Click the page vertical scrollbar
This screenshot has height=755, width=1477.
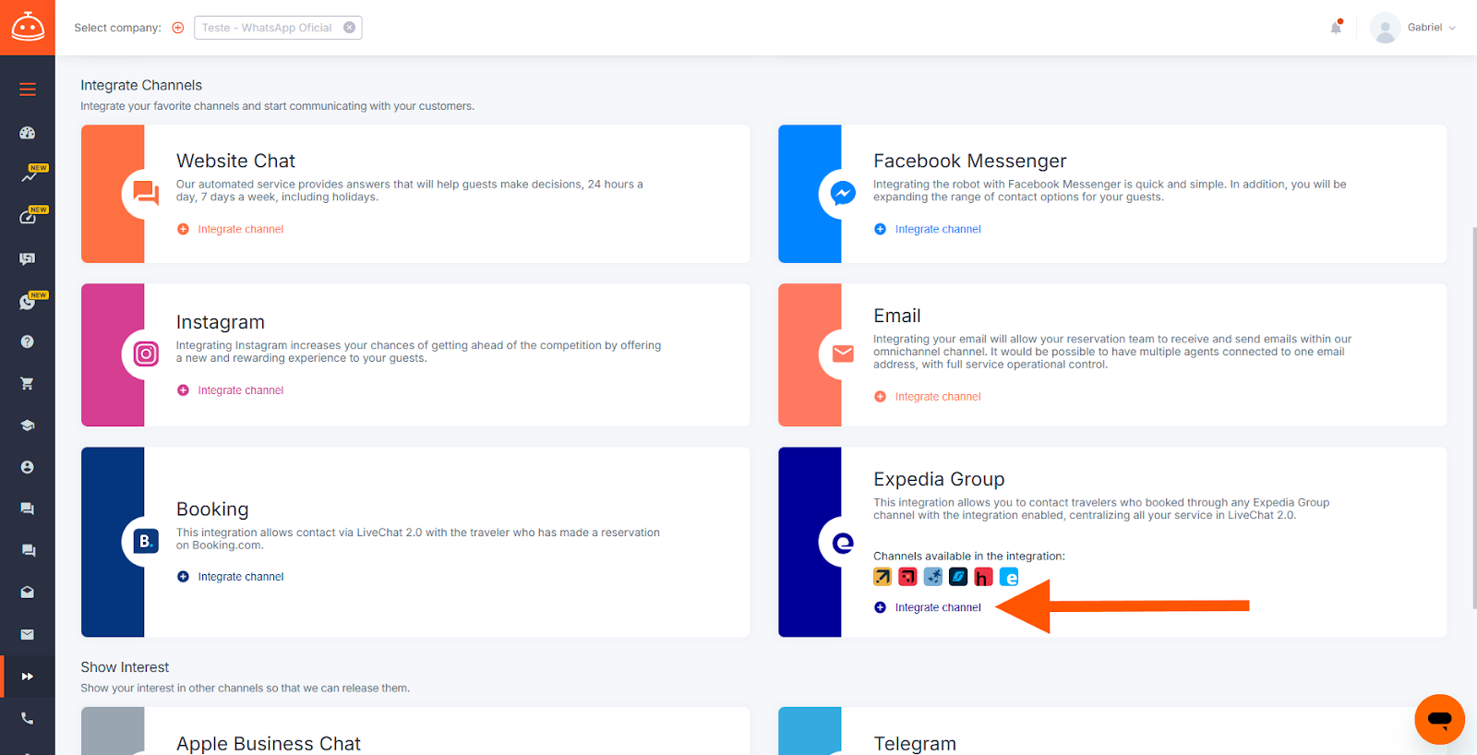click(x=1474, y=418)
